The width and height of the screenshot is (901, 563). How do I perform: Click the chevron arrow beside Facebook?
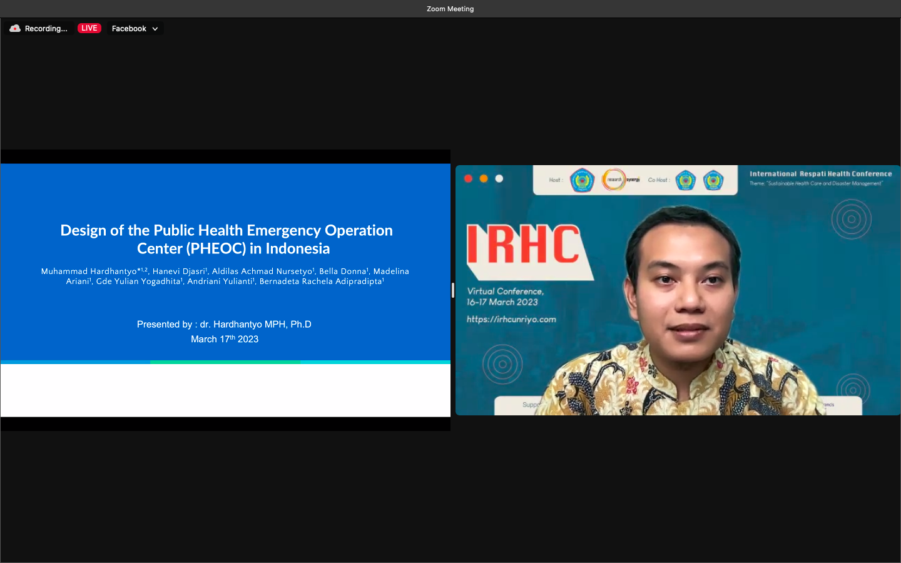pyautogui.click(x=155, y=29)
